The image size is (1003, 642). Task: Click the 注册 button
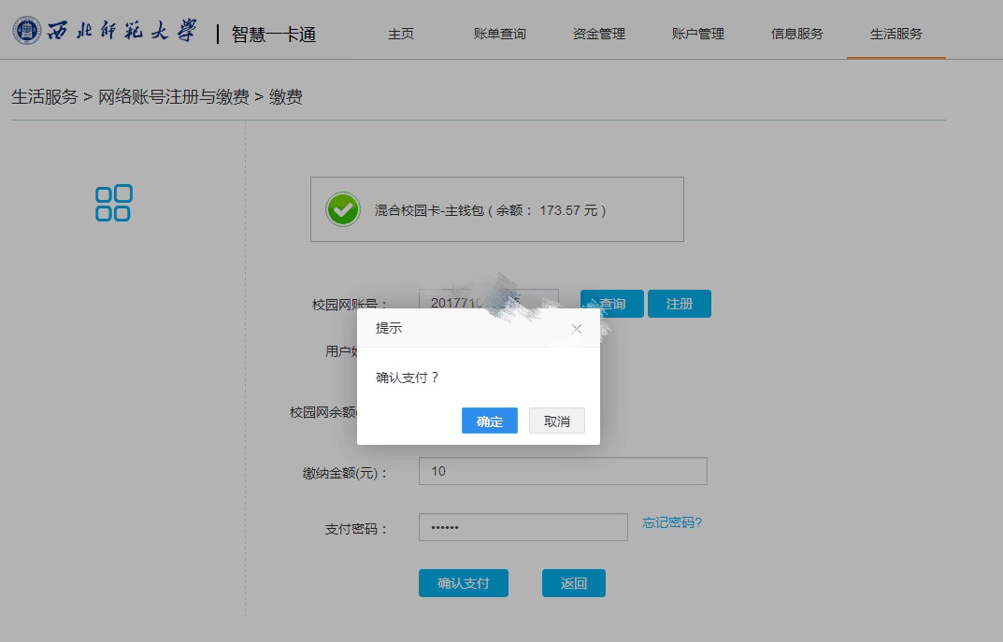[x=680, y=304]
